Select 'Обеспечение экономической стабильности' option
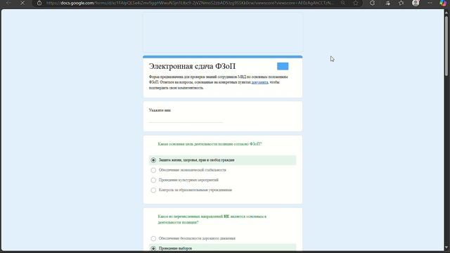 (153, 170)
